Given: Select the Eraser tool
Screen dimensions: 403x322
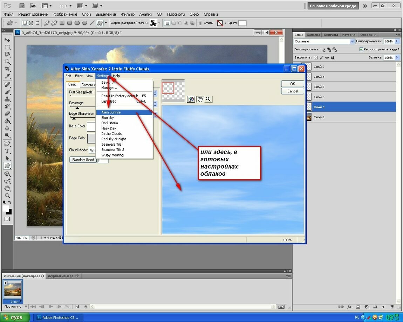Looking at the screenshot, I should point(7,114).
